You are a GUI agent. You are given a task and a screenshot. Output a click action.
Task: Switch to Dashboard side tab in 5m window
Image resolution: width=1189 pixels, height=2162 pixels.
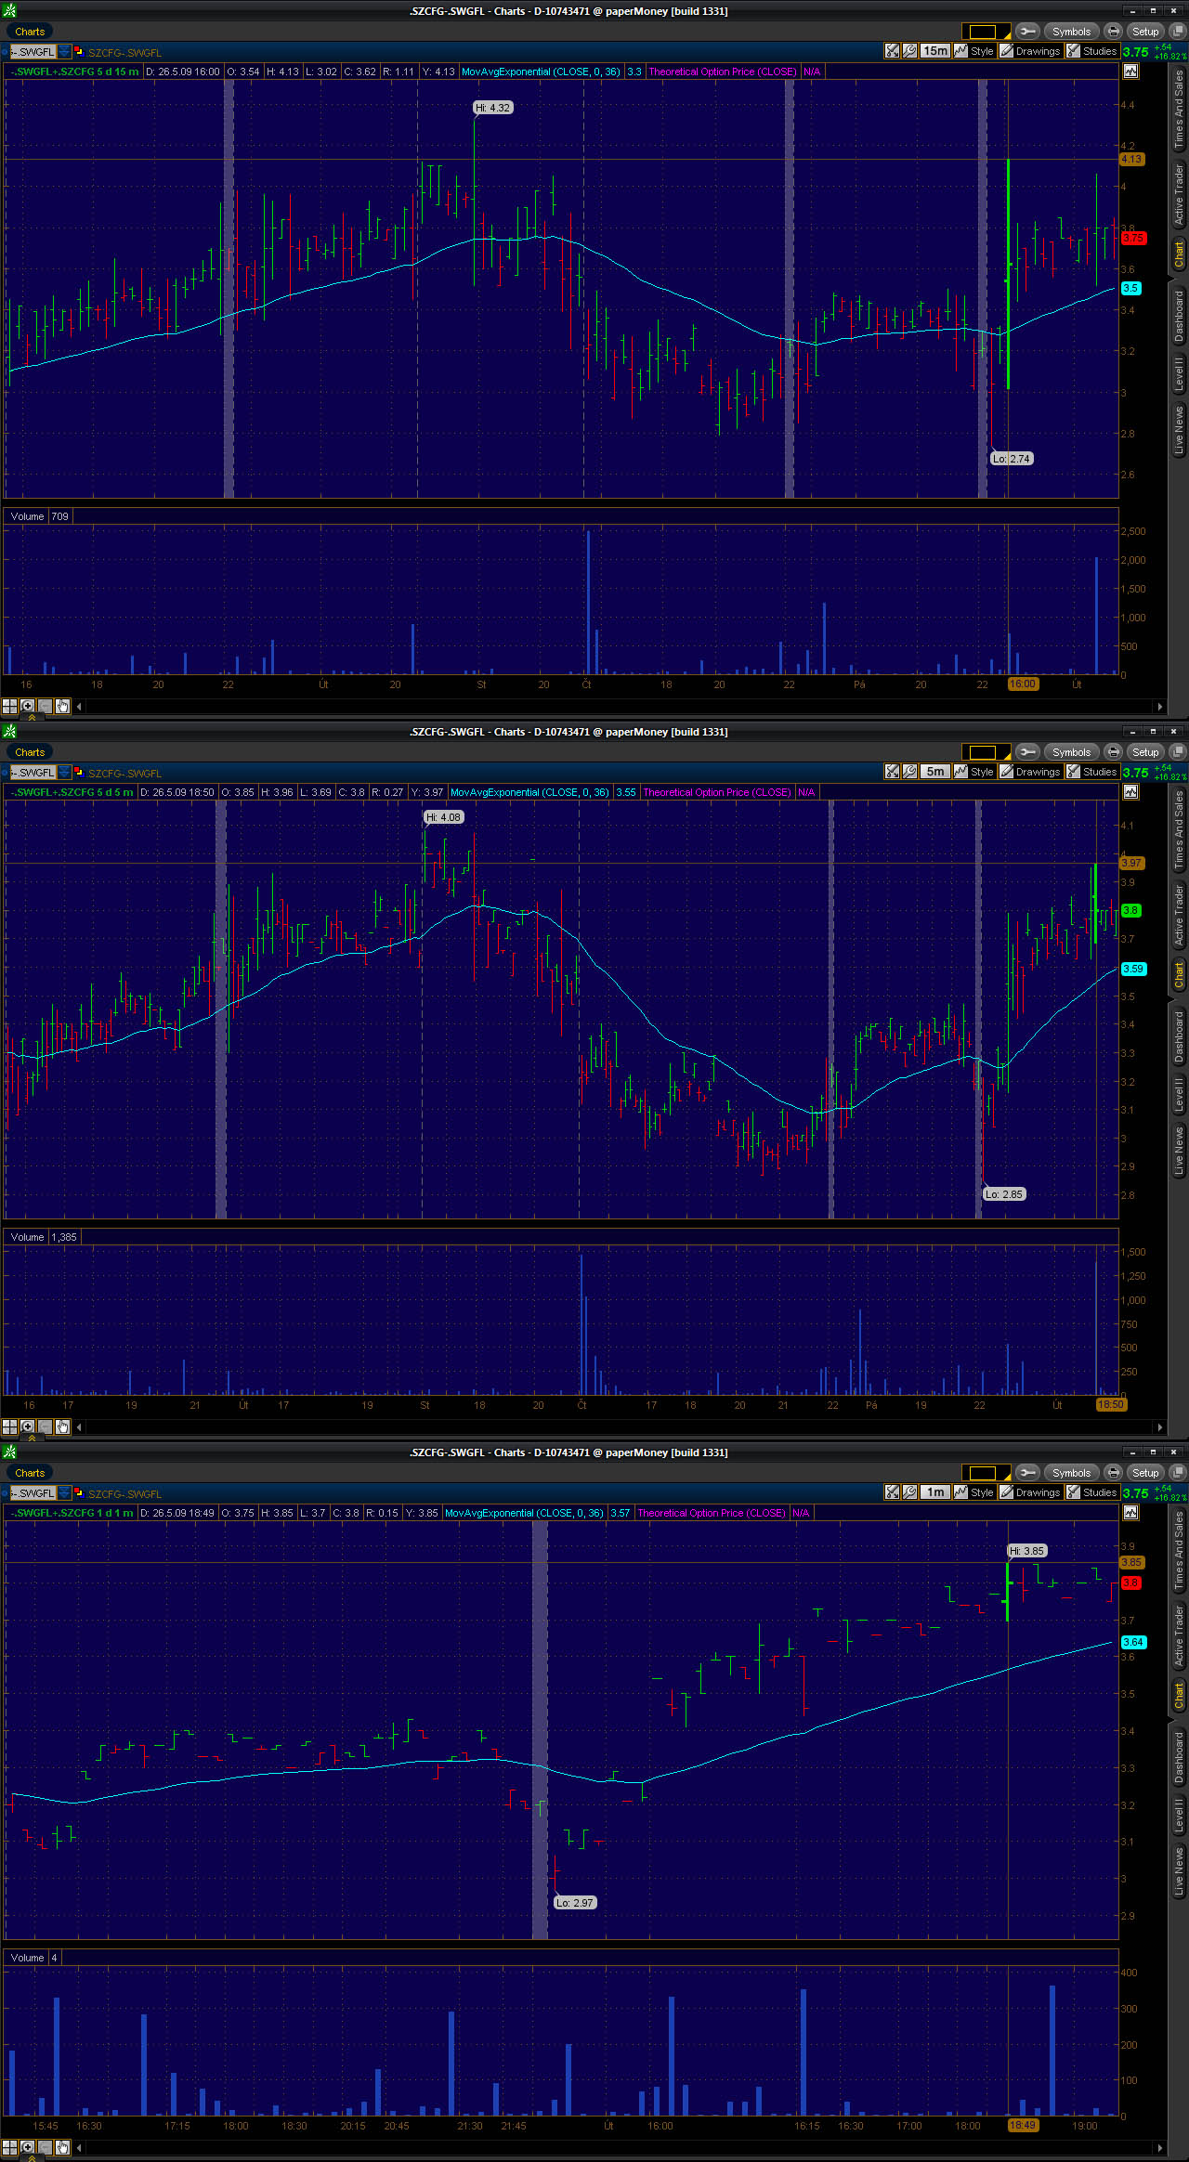point(1179,1037)
